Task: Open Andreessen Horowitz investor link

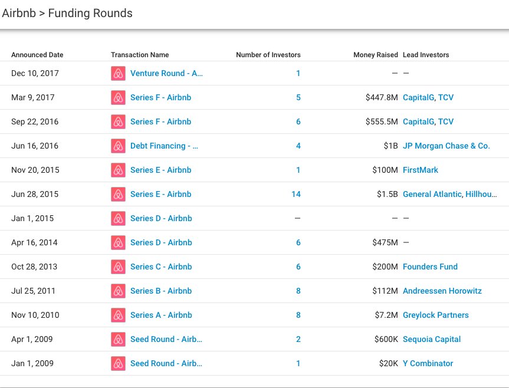Action: coord(442,291)
